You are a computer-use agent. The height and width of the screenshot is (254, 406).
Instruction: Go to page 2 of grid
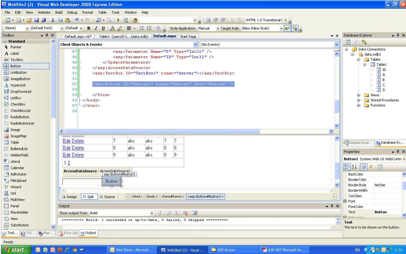[x=69, y=163]
